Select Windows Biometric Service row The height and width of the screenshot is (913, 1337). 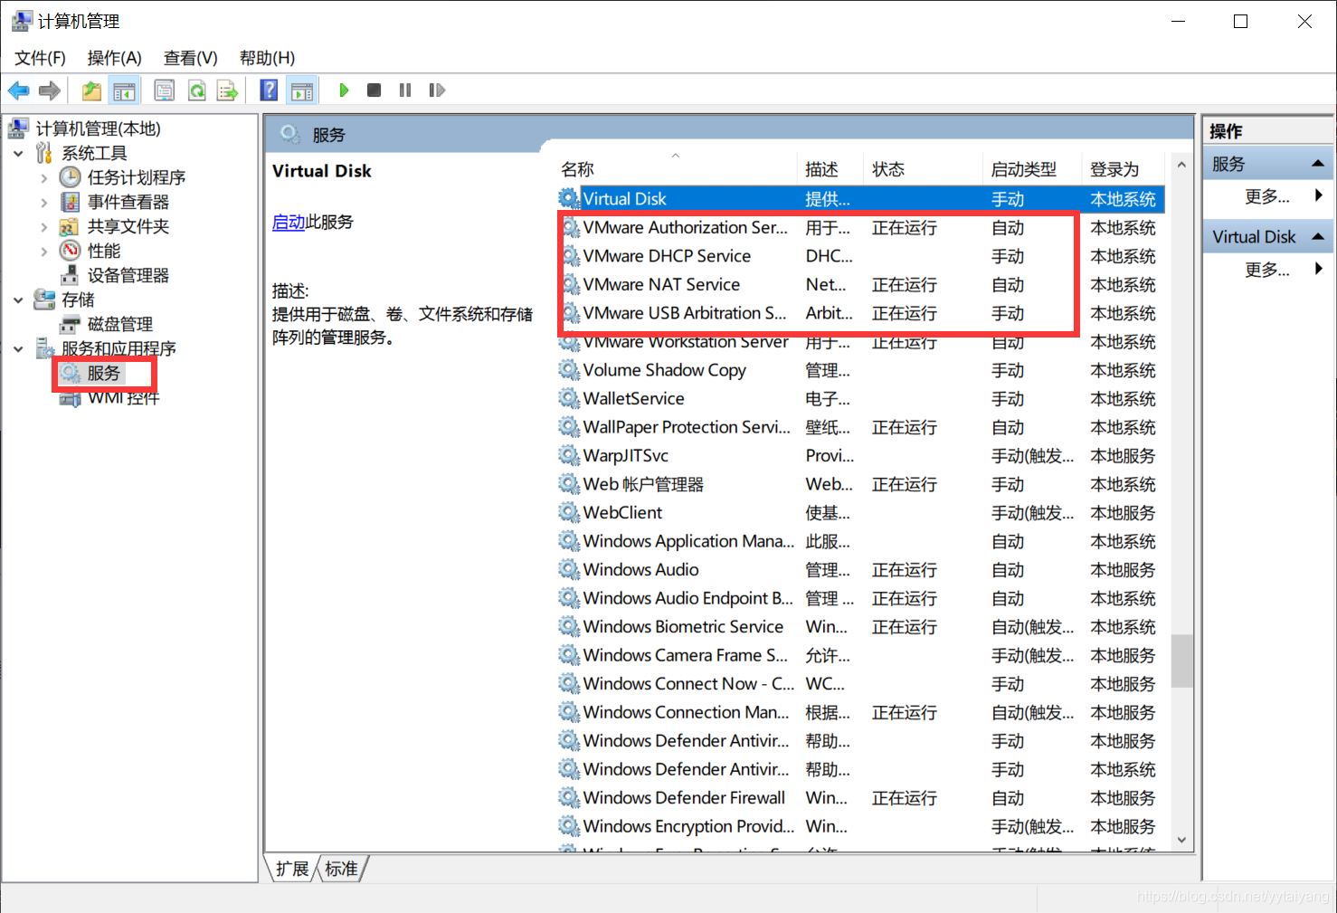click(860, 627)
